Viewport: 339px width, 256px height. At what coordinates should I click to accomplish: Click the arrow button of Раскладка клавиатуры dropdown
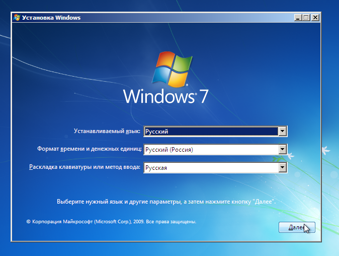[x=282, y=168]
